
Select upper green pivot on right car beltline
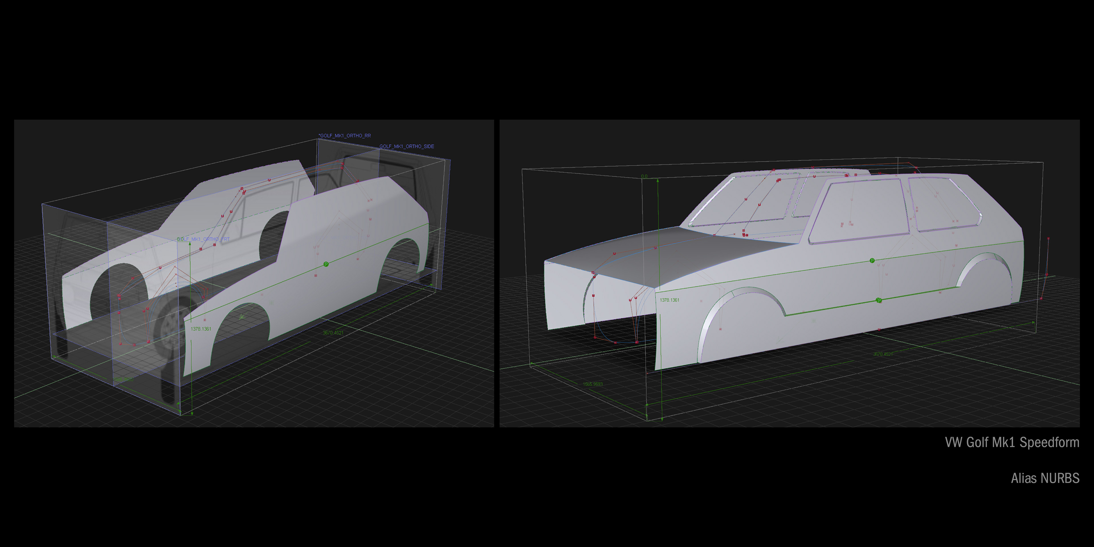click(872, 260)
